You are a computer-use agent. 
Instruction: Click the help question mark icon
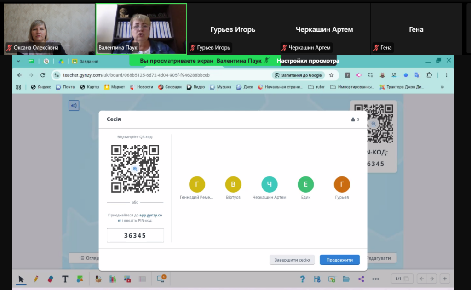coord(302,279)
